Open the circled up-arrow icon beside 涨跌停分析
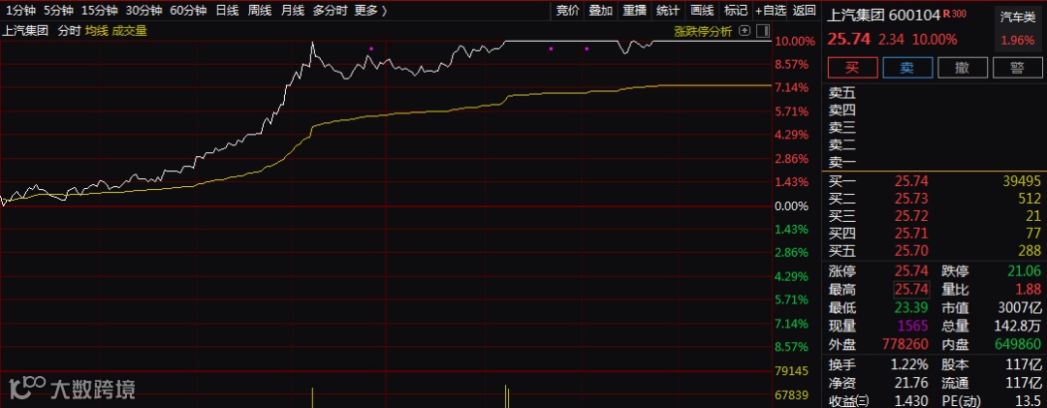The width and height of the screenshot is (1047, 408). click(746, 31)
